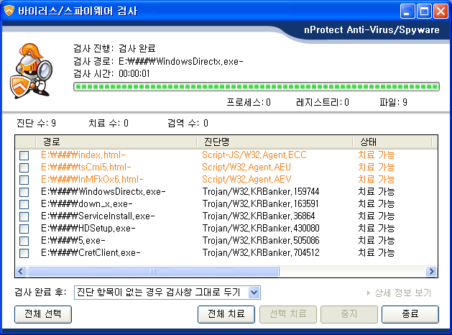
Task: Check the box for CretClient.exe- row
Action: 24,253
